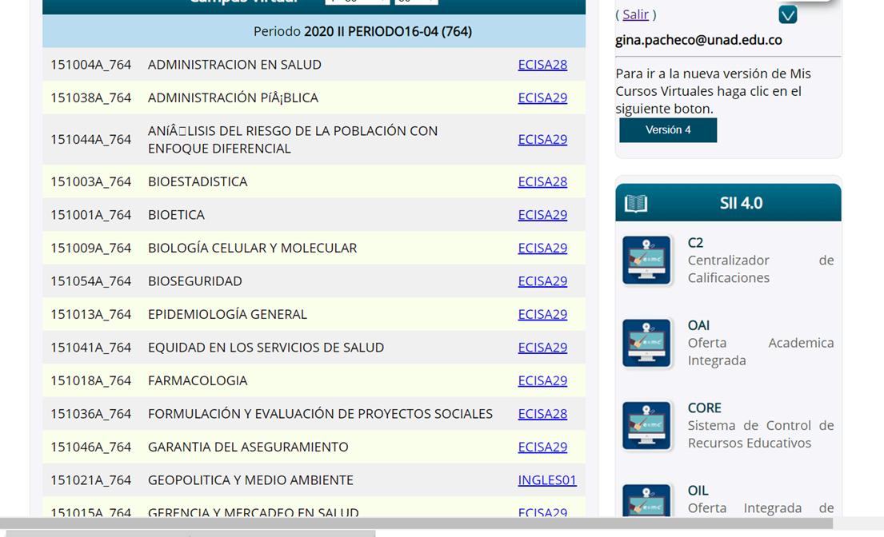The height and width of the screenshot is (537, 884).
Task: Click the GEOPOLITICA Y MEDIO AMBIENTE course name
Action: (x=251, y=480)
